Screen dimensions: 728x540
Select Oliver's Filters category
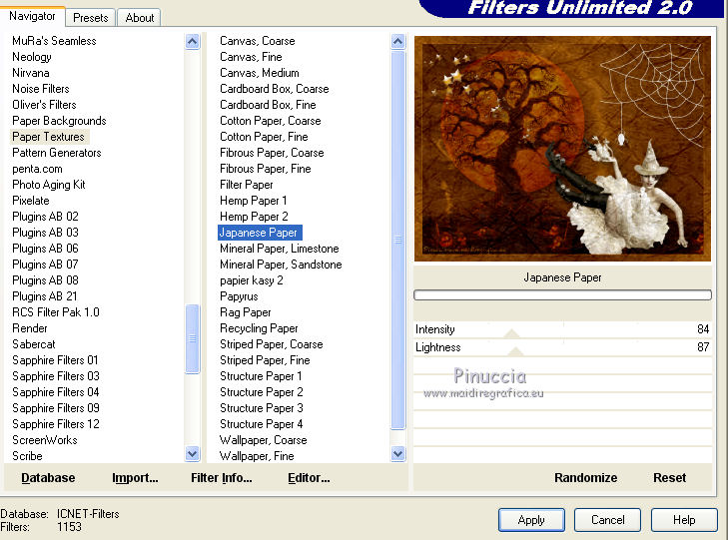[44, 105]
